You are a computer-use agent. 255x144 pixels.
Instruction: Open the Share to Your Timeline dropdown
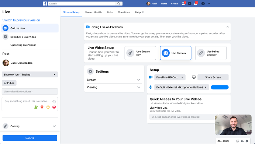tap(30, 74)
